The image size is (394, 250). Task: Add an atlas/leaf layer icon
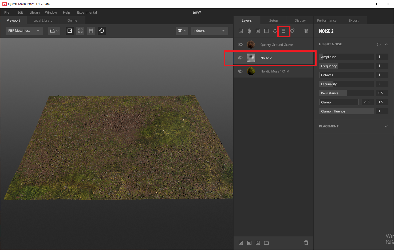[x=249, y=31]
